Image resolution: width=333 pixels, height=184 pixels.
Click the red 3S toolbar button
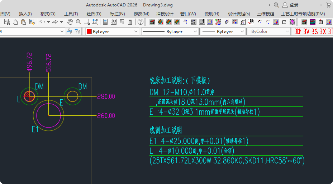(x=314, y=31)
